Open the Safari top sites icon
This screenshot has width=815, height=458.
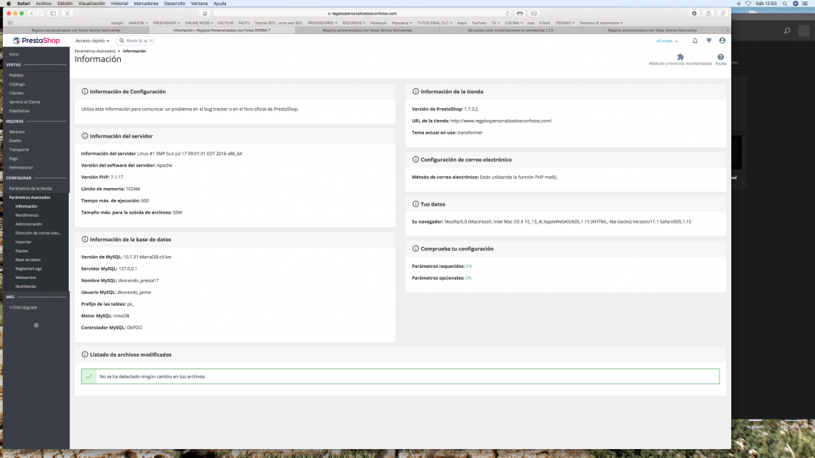coord(67,13)
